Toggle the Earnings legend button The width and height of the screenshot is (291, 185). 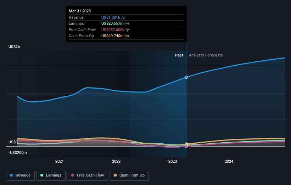(x=51, y=175)
